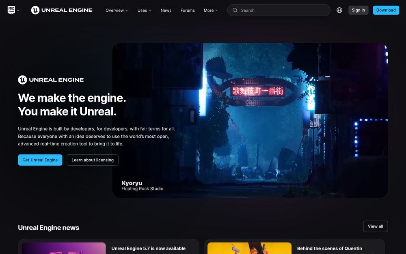Click View all under Unreal Engine news

pyautogui.click(x=375, y=226)
